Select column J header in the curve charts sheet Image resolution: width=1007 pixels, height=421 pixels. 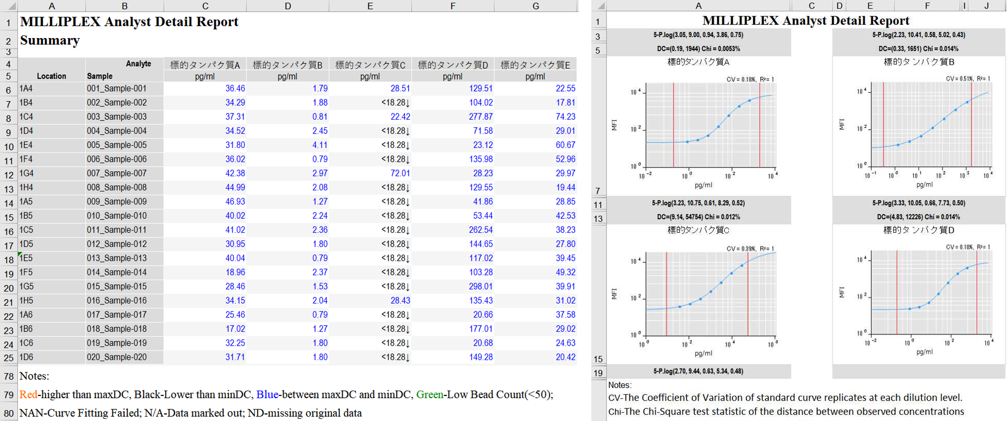click(x=986, y=6)
